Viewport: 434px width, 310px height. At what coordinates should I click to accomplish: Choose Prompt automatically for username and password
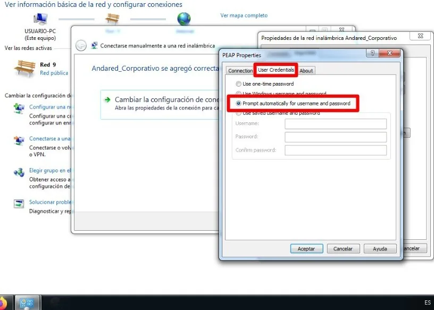(x=293, y=104)
